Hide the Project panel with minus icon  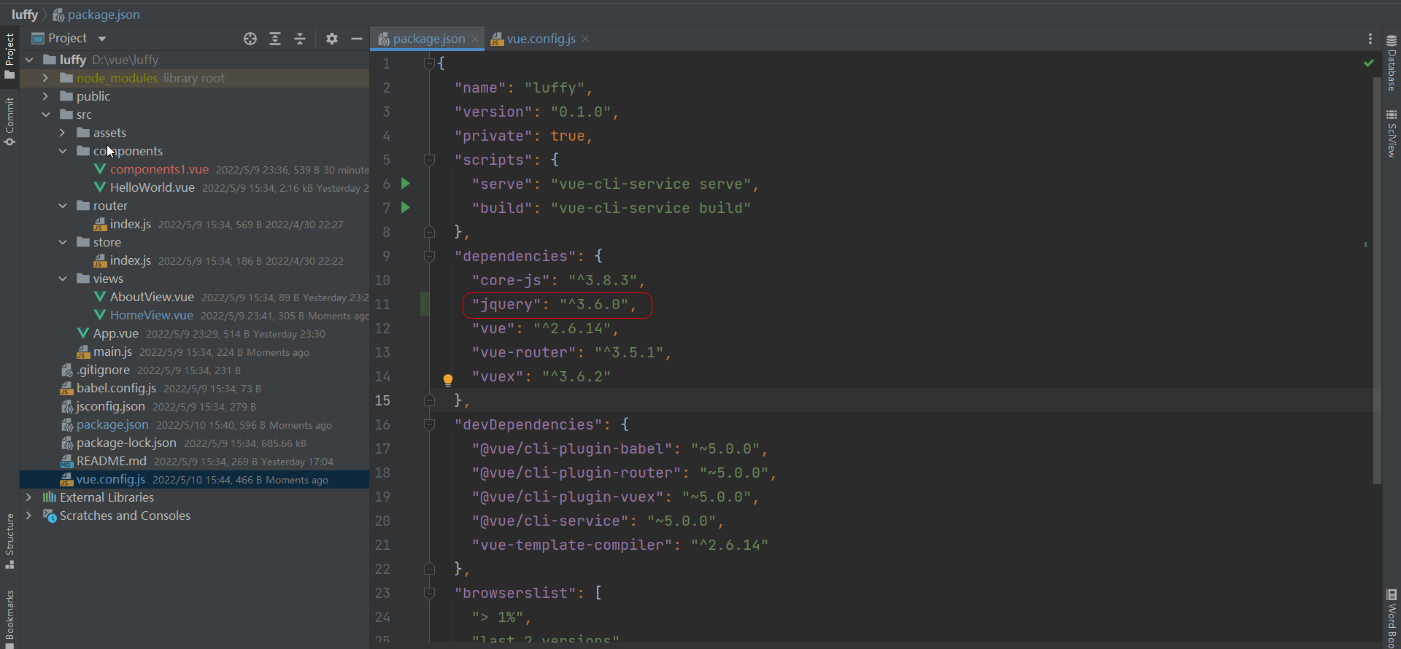tap(357, 39)
